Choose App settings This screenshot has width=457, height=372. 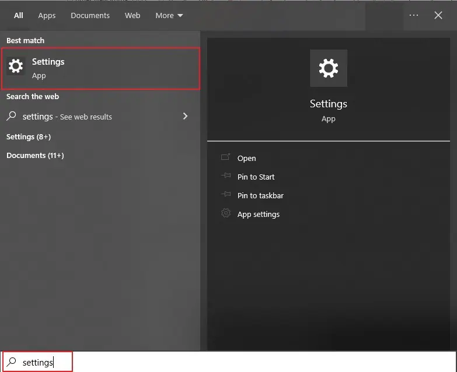pyautogui.click(x=258, y=214)
